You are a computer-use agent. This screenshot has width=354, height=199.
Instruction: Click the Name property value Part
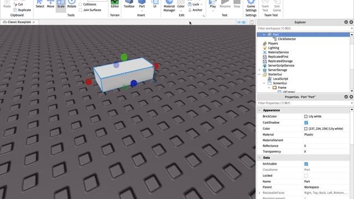pyautogui.click(x=307, y=181)
